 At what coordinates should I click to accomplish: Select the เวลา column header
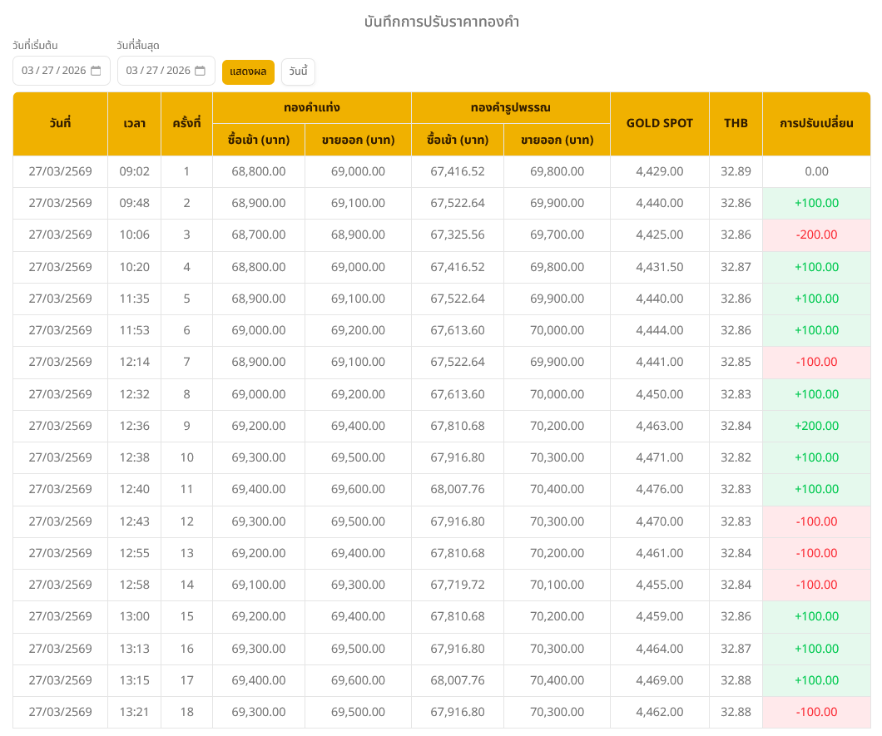[134, 124]
